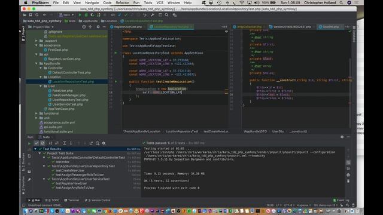Revert changes with the undo arrow icon

coord(145,15)
